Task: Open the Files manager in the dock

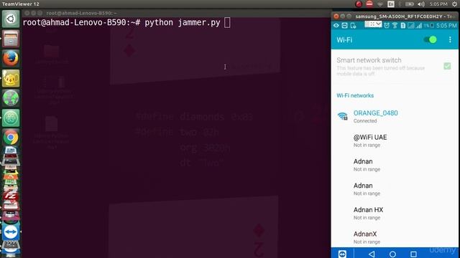Action: [x=11, y=38]
